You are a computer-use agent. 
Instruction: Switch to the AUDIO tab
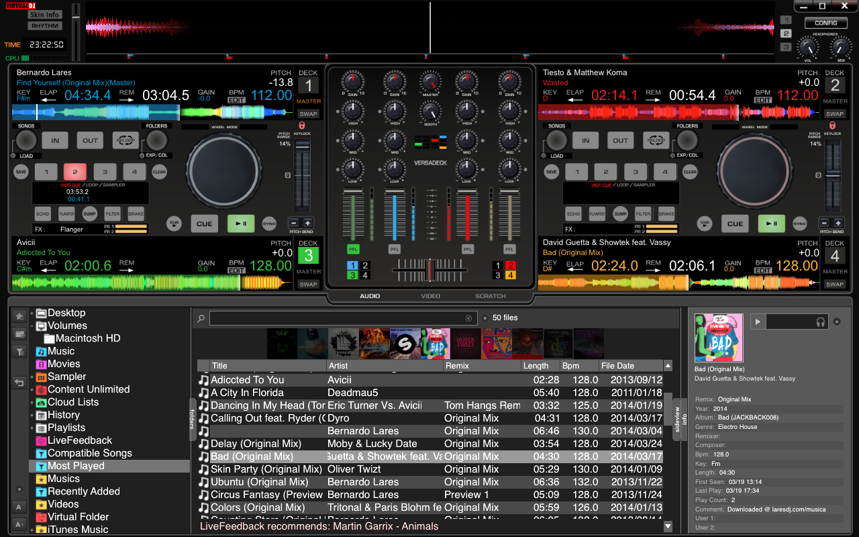[370, 296]
